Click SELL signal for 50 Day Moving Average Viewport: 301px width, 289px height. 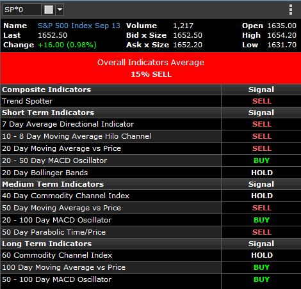[x=262, y=208]
